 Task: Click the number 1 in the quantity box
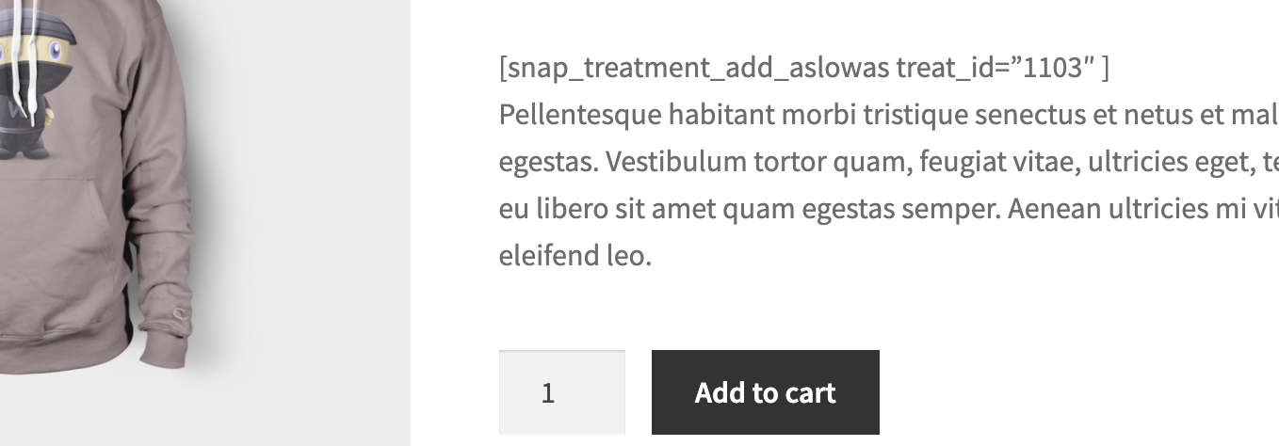[x=548, y=393]
